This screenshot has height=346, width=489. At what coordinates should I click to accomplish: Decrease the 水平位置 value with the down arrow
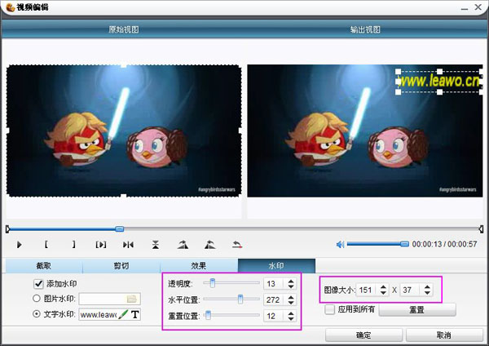291,303
